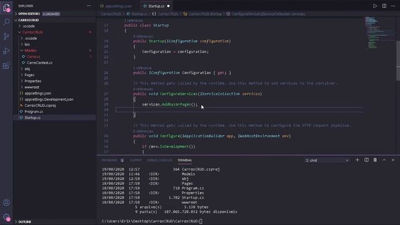Click the '1 reference' lens above Configuration property

[x=142, y=68]
